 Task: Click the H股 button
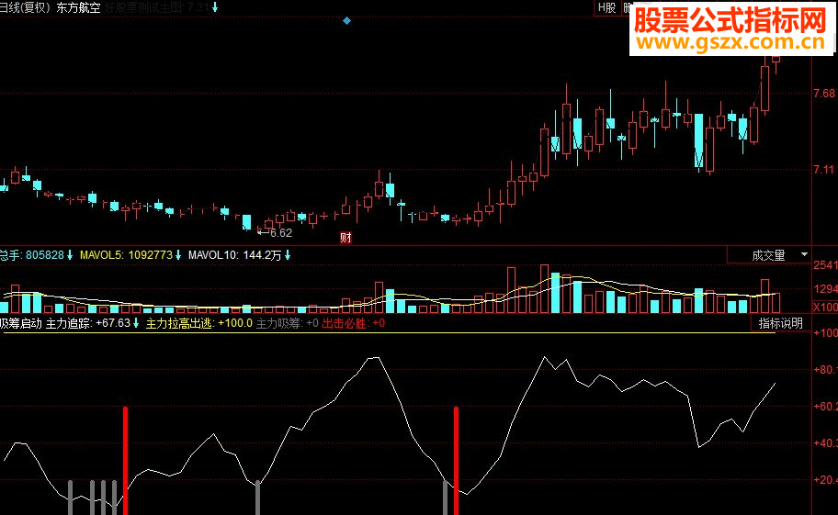[x=606, y=7]
